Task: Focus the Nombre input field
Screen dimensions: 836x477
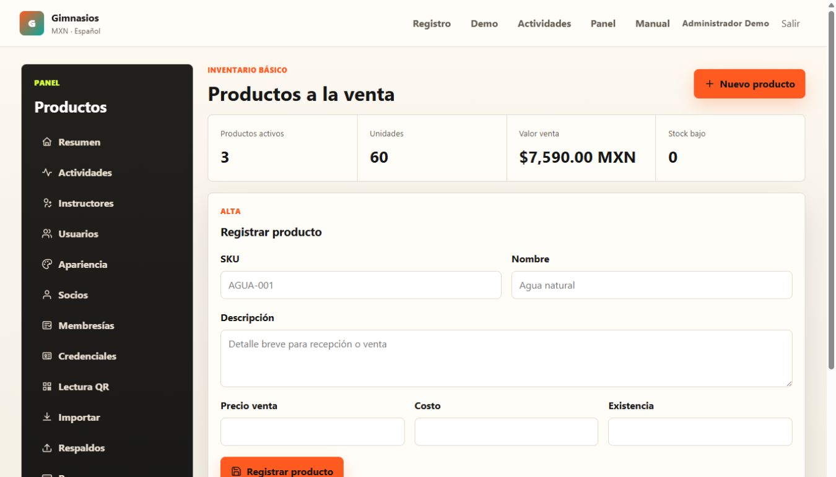Action: click(x=652, y=285)
